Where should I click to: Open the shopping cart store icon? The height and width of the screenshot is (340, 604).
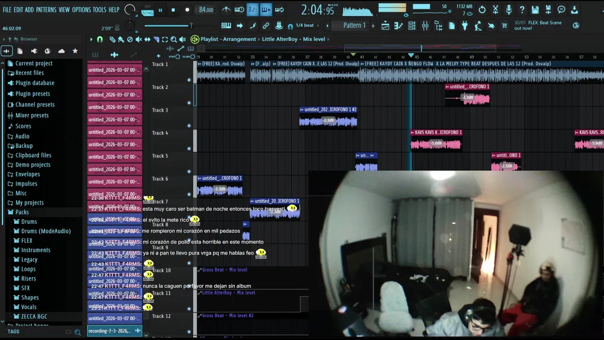(x=504, y=26)
